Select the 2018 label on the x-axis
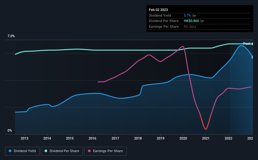 138,138
